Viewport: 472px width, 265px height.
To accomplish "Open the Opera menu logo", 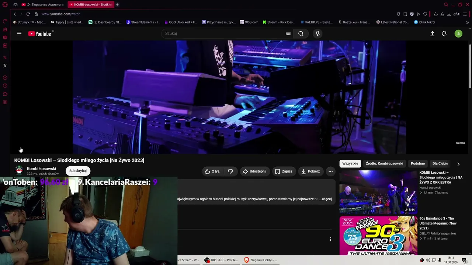I will pos(5,5).
